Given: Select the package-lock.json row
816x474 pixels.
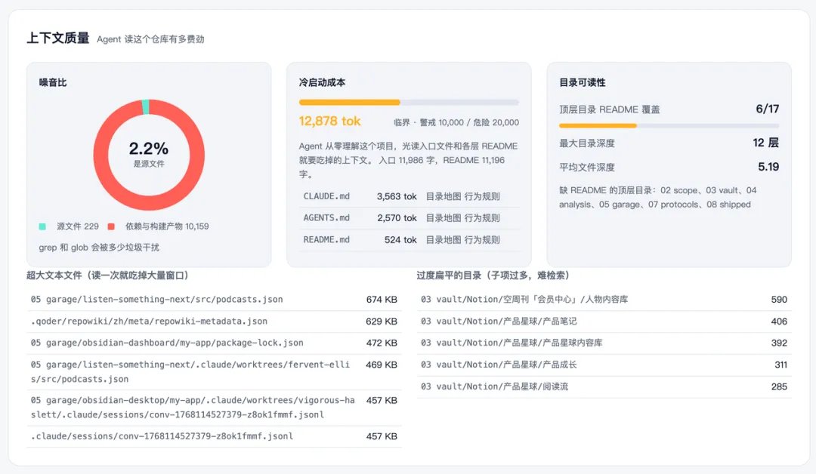Looking at the screenshot, I should (214, 343).
